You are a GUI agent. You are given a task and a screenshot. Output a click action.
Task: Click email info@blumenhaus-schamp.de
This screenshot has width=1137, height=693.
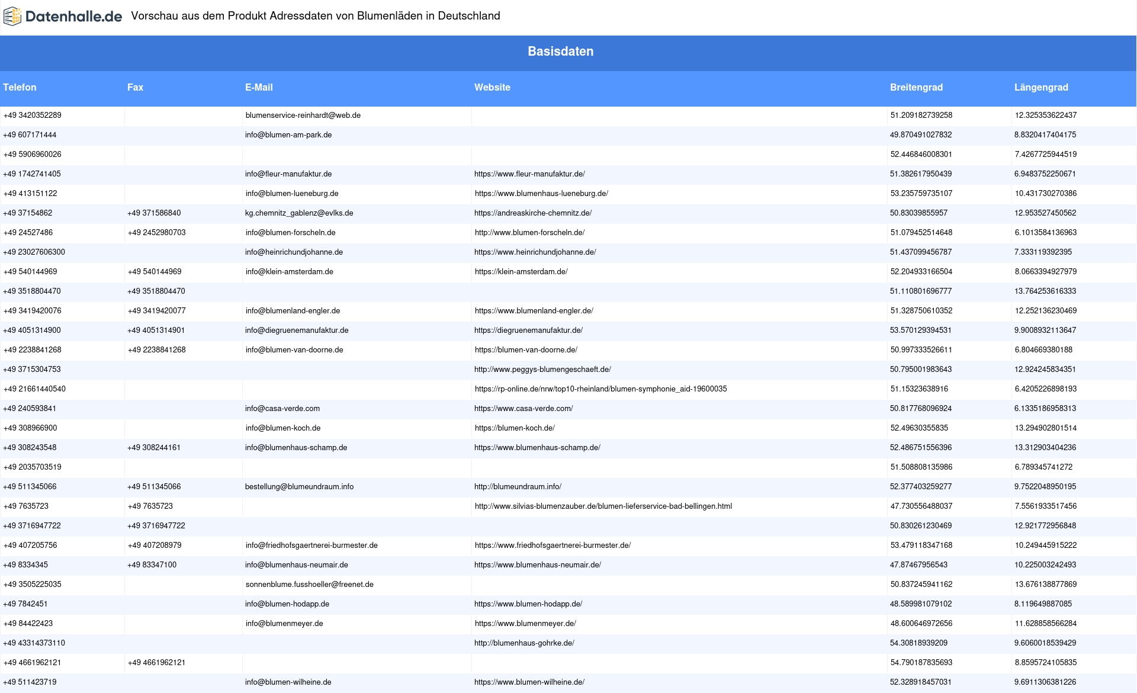click(296, 448)
